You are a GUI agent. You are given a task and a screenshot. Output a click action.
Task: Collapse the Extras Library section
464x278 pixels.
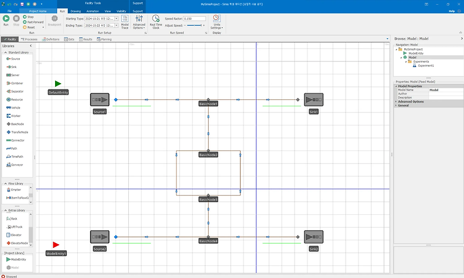pyautogui.click(x=5, y=210)
